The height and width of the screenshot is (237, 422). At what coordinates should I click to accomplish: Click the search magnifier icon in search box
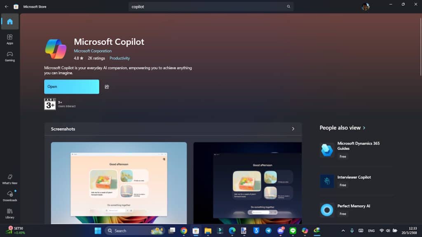(288, 7)
